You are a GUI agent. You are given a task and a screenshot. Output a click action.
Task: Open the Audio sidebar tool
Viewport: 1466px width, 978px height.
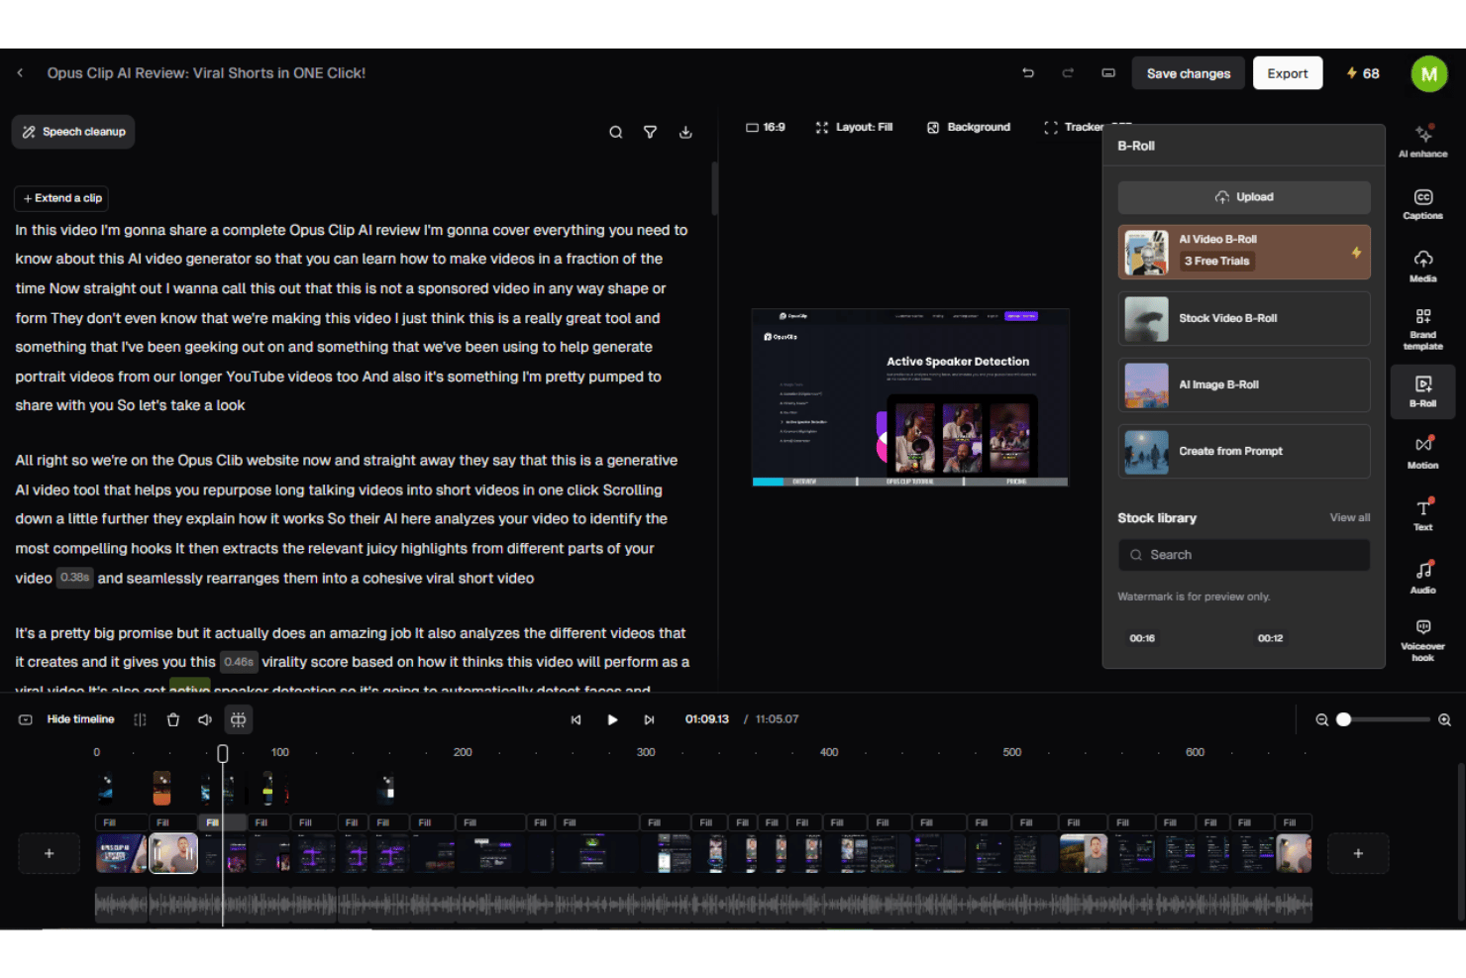[x=1423, y=577]
